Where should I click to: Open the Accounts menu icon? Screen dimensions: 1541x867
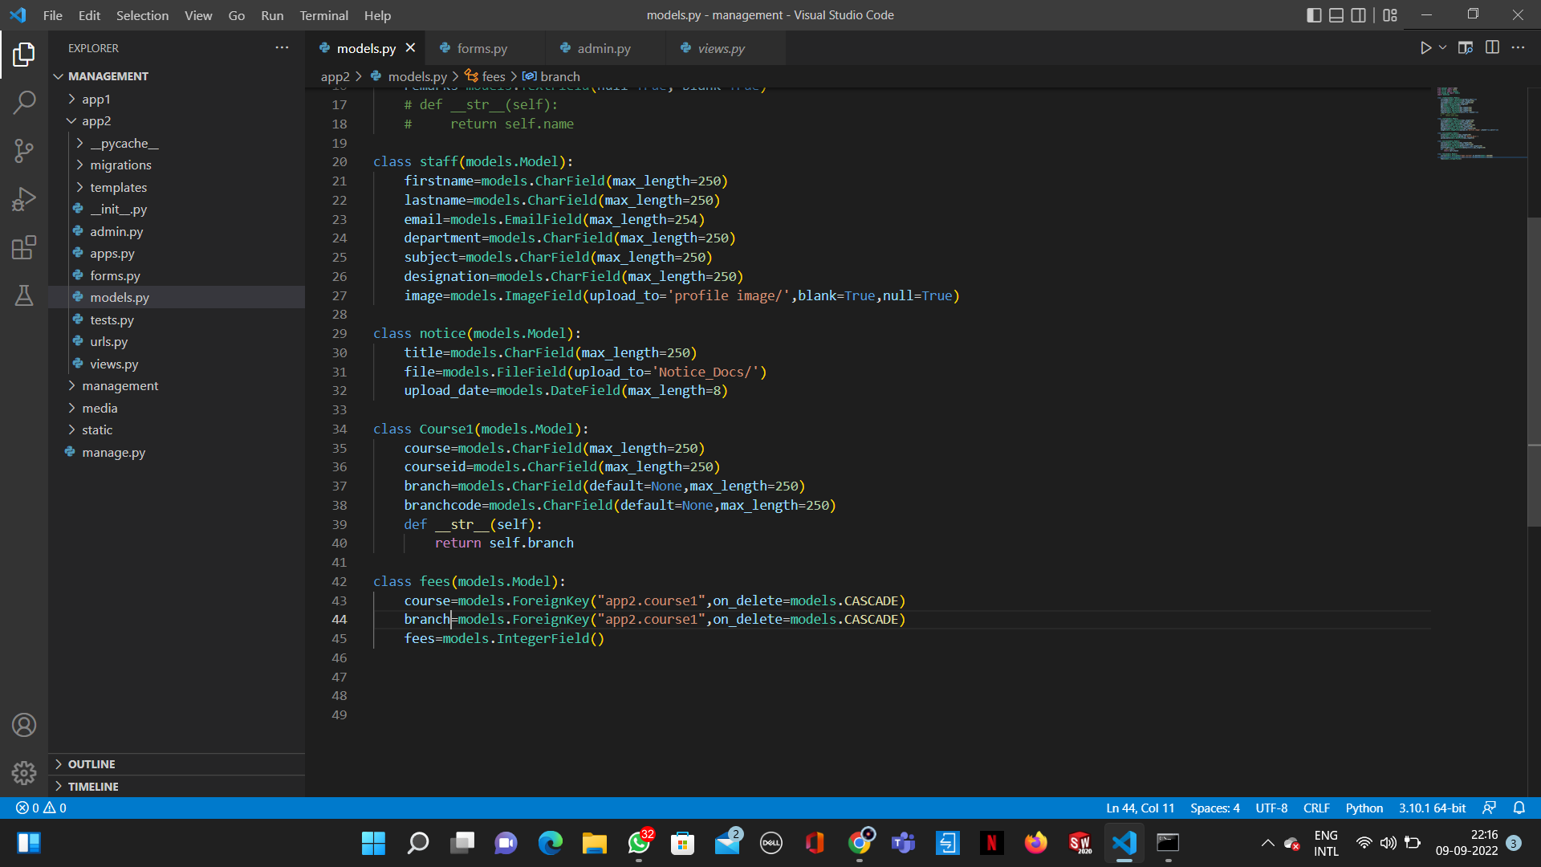pyautogui.click(x=24, y=725)
